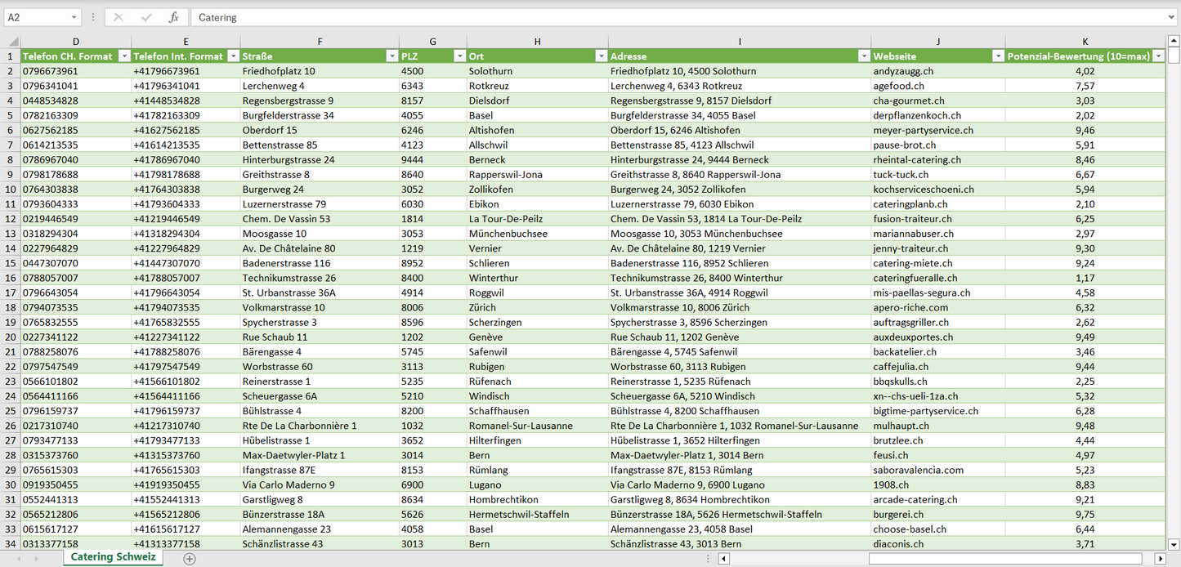Click the Enter checkmark icon in formula bar

[x=146, y=17]
